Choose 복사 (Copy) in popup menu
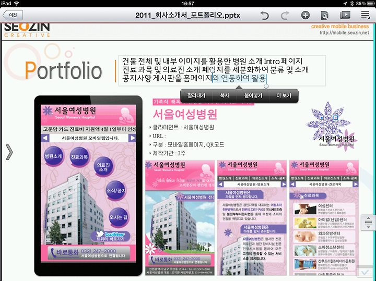 (225, 95)
